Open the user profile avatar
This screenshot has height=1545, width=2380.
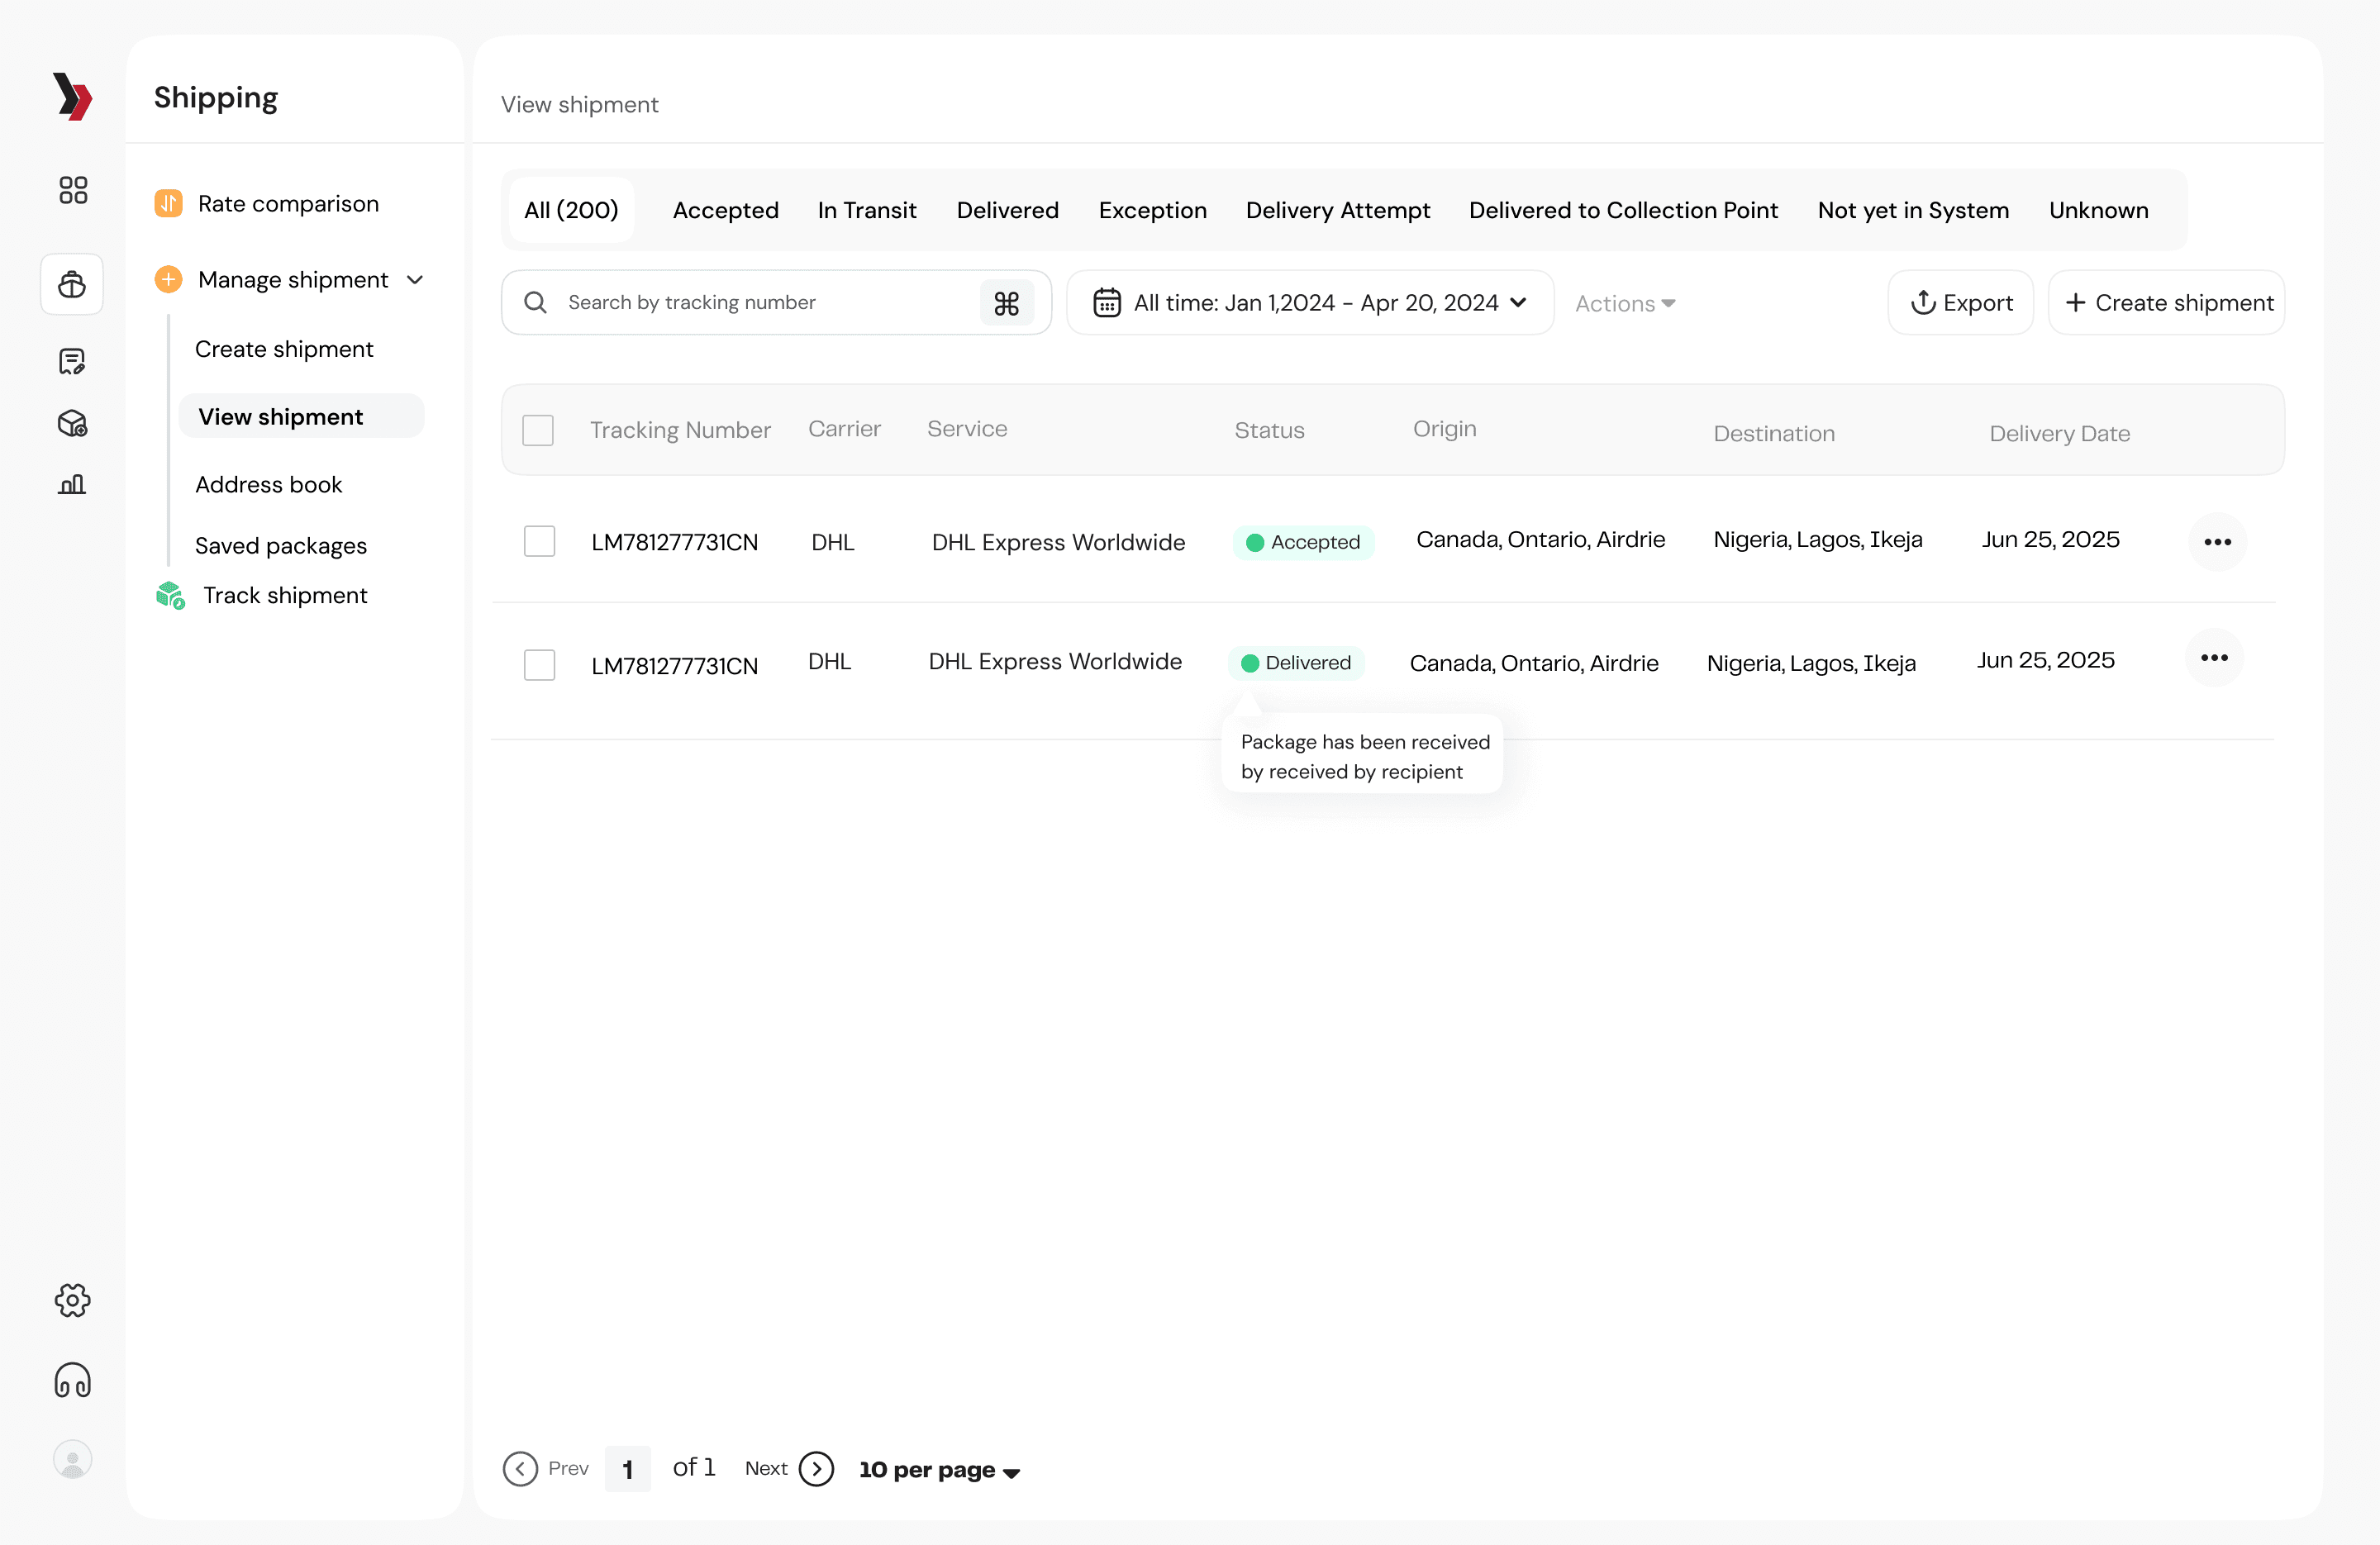click(72, 1460)
